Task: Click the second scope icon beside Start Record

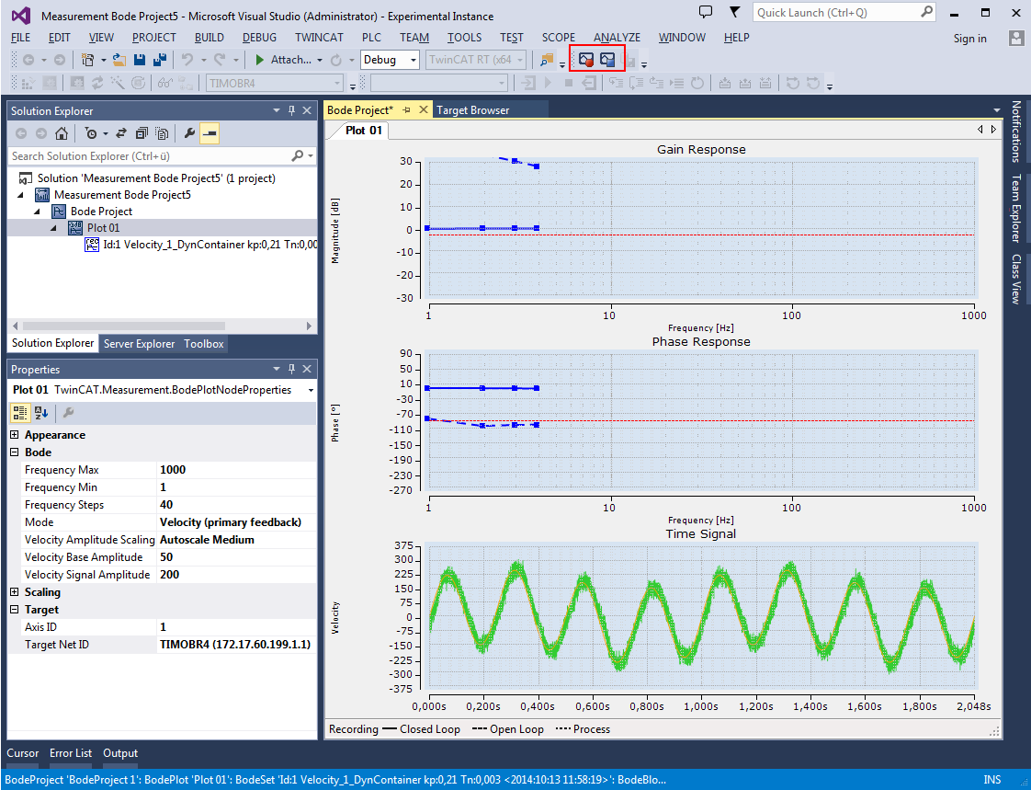Action: [x=608, y=60]
